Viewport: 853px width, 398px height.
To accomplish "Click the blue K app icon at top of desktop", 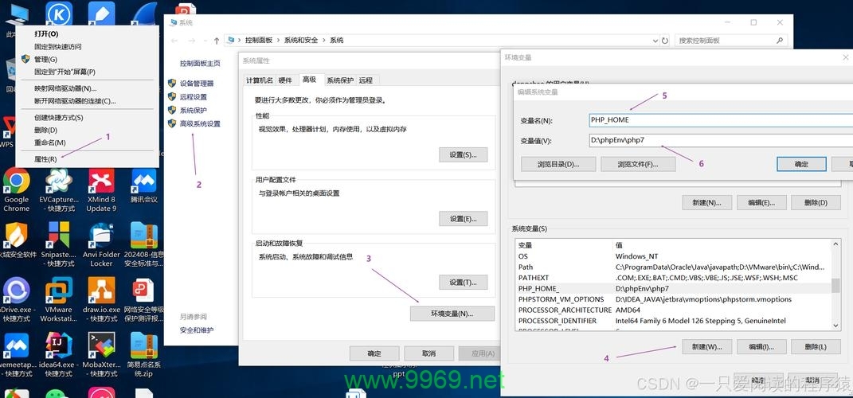I will point(59,14).
